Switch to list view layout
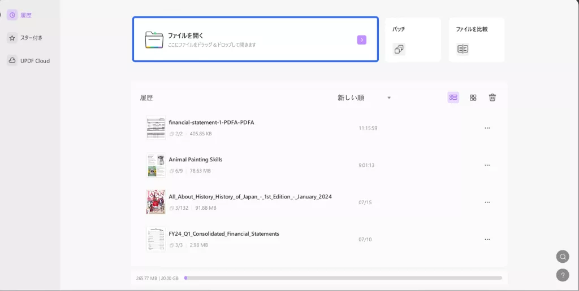 pos(453,98)
